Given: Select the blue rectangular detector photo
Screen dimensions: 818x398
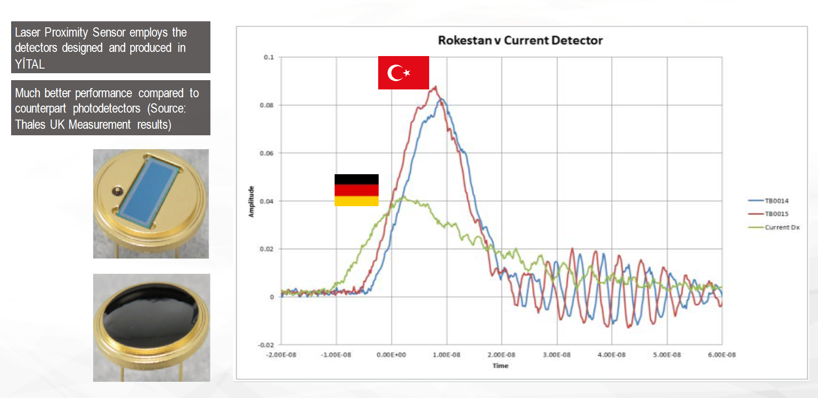Looking at the screenshot, I should [151, 204].
